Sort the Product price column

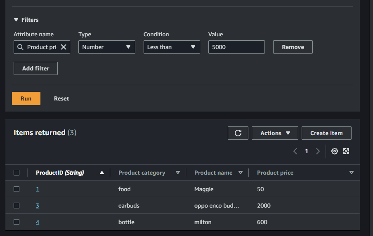351,173
